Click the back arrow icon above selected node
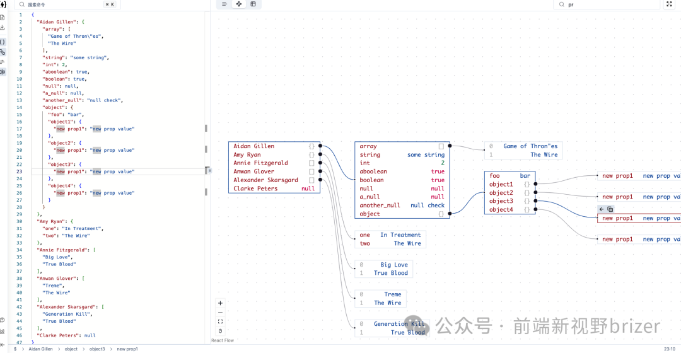 tap(602, 209)
